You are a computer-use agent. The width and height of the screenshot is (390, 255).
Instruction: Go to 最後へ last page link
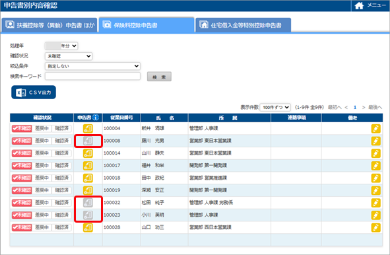click(375, 107)
